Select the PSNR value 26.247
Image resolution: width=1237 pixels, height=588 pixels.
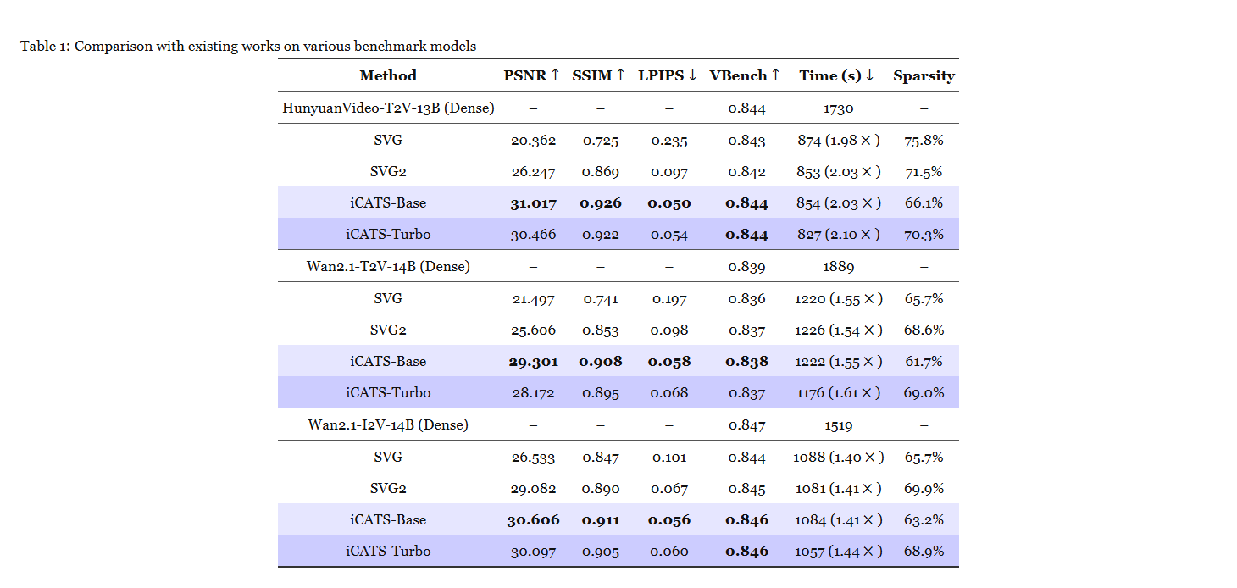533,172
